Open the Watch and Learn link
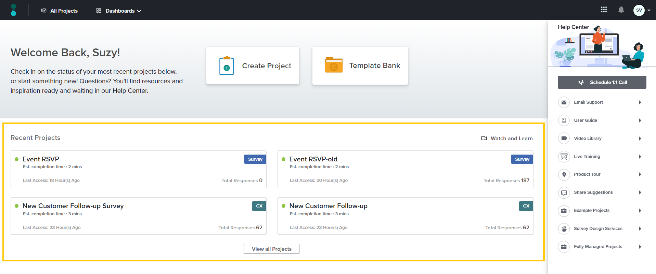656x274 pixels. tap(507, 139)
